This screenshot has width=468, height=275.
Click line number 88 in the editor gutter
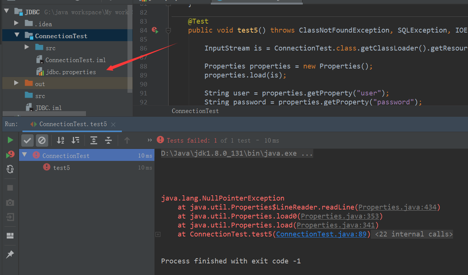(x=143, y=66)
